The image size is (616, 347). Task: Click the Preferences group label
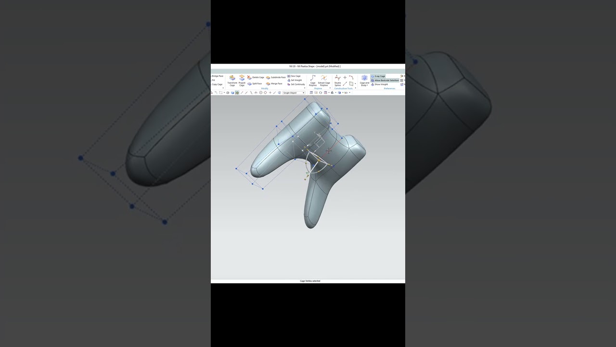pyautogui.click(x=389, y=88)
